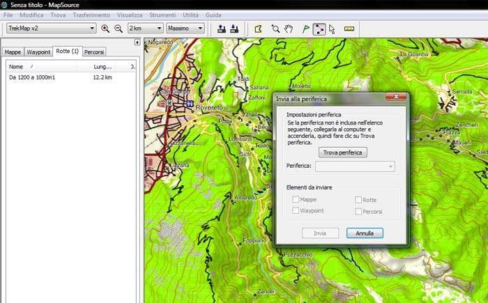
Task: Switch to the Percorsi tab
Action: (x=94, y=52)
